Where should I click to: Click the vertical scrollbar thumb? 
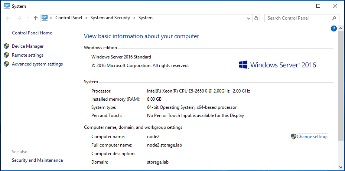pos(341,86)
